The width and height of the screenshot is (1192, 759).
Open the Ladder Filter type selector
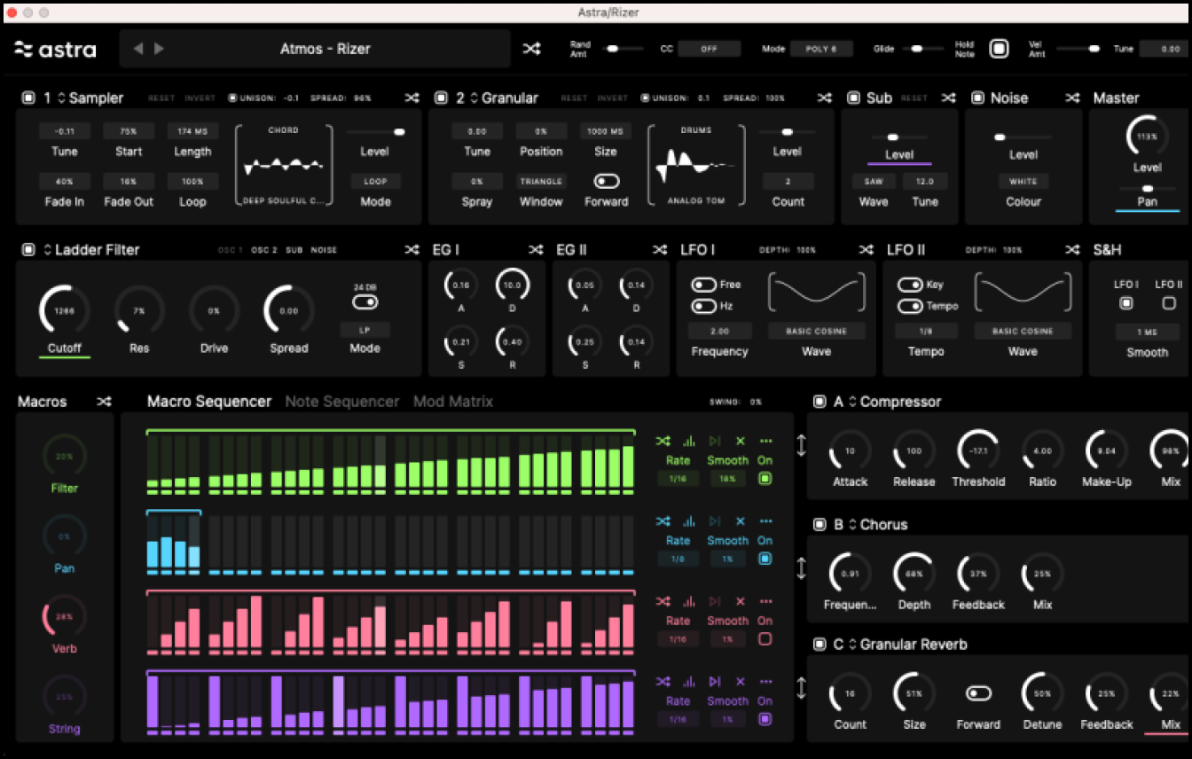50,250
